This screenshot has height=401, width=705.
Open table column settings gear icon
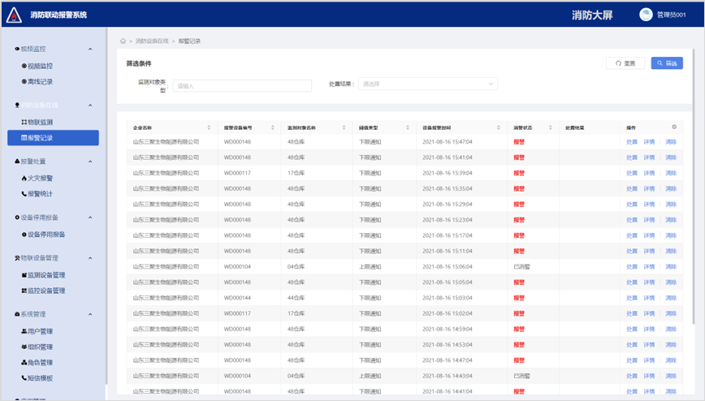pyautogui.click(x=674, y=127)
